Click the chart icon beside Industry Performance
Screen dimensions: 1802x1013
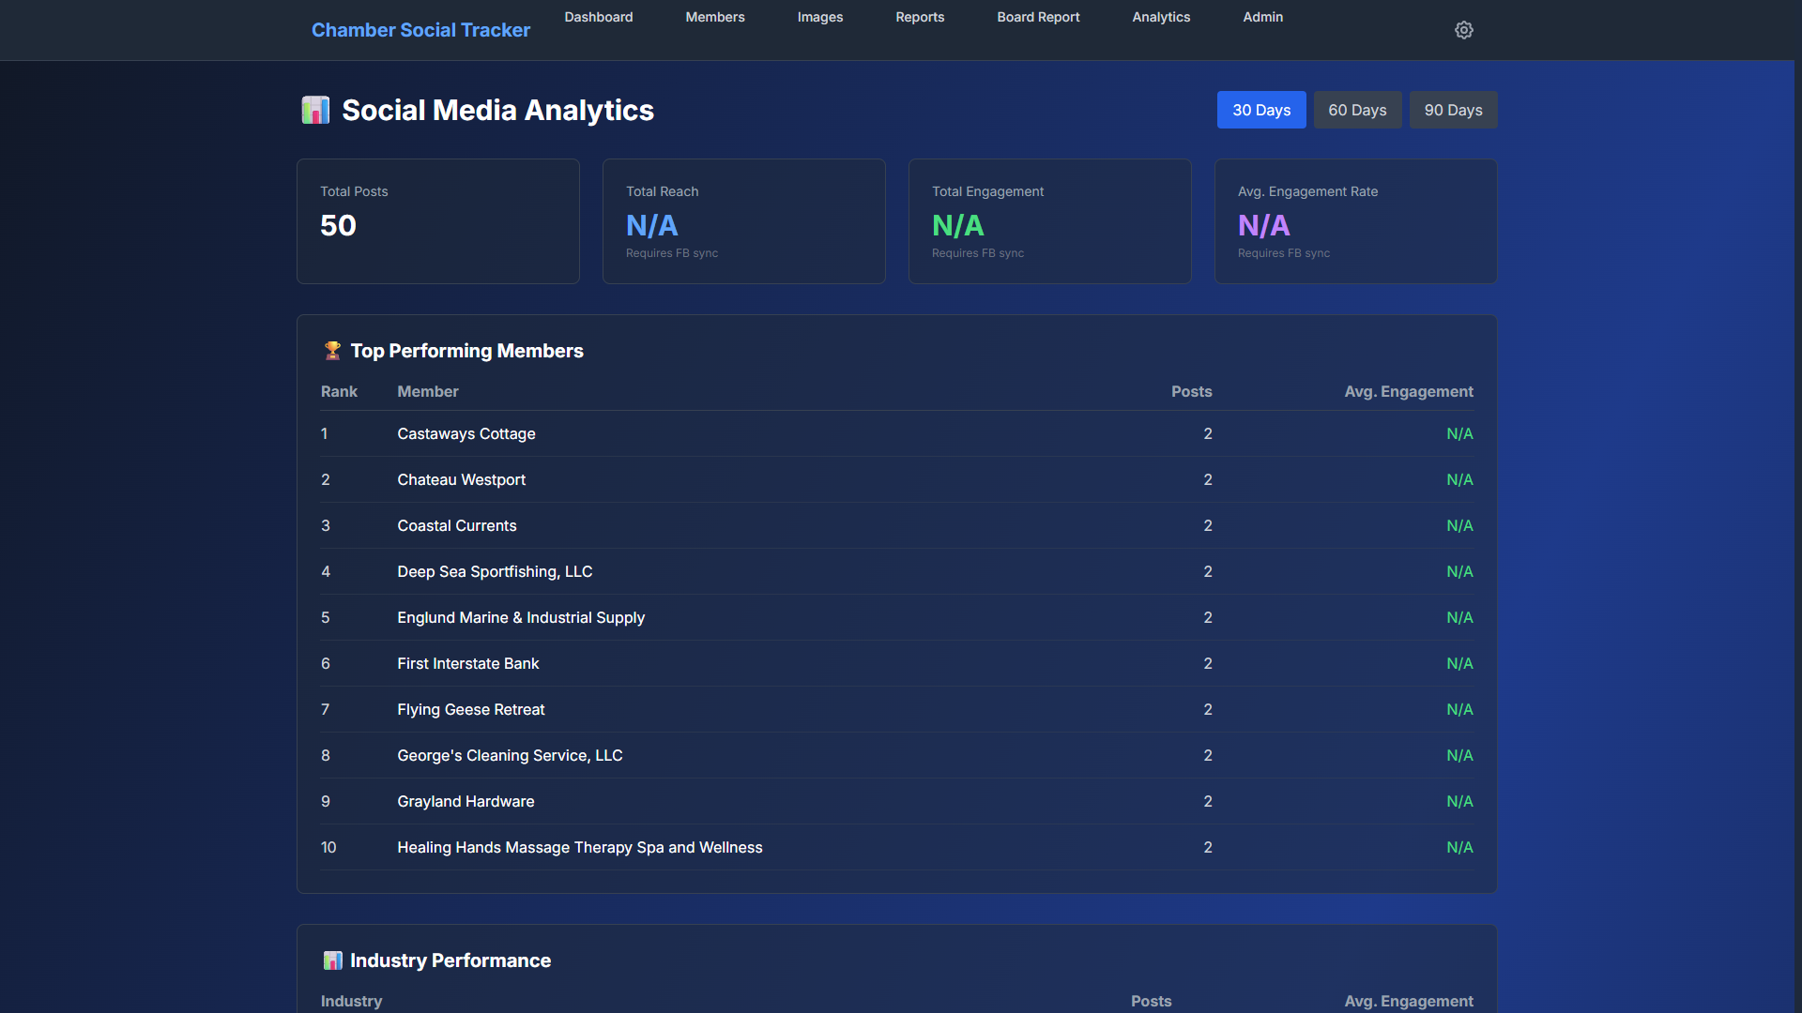click(x=332, y=960)
